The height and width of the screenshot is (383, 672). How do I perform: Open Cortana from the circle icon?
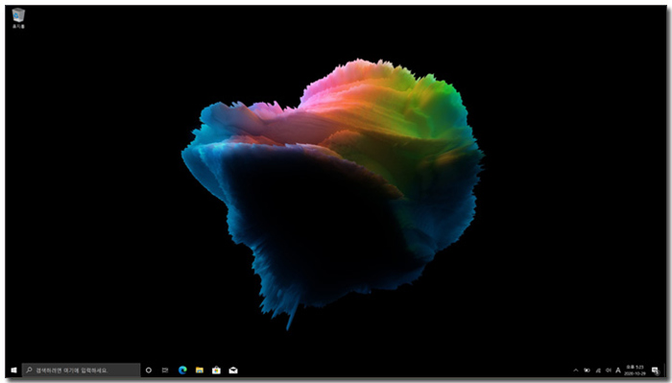(149, 371)
